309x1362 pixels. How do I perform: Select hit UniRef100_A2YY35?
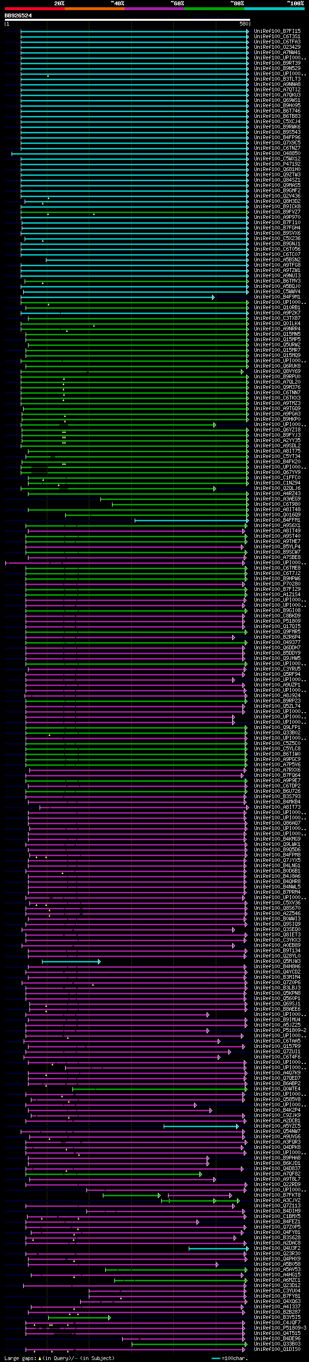coord(277,441)
